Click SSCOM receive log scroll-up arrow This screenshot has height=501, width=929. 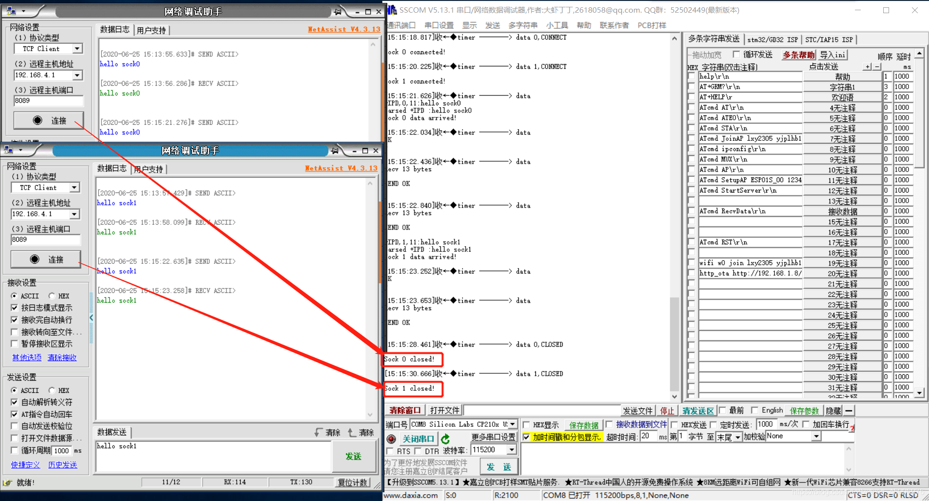(674, 39)
